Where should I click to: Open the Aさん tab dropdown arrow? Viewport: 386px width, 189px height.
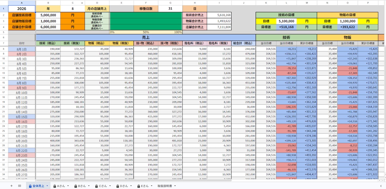tap(68, 186)
